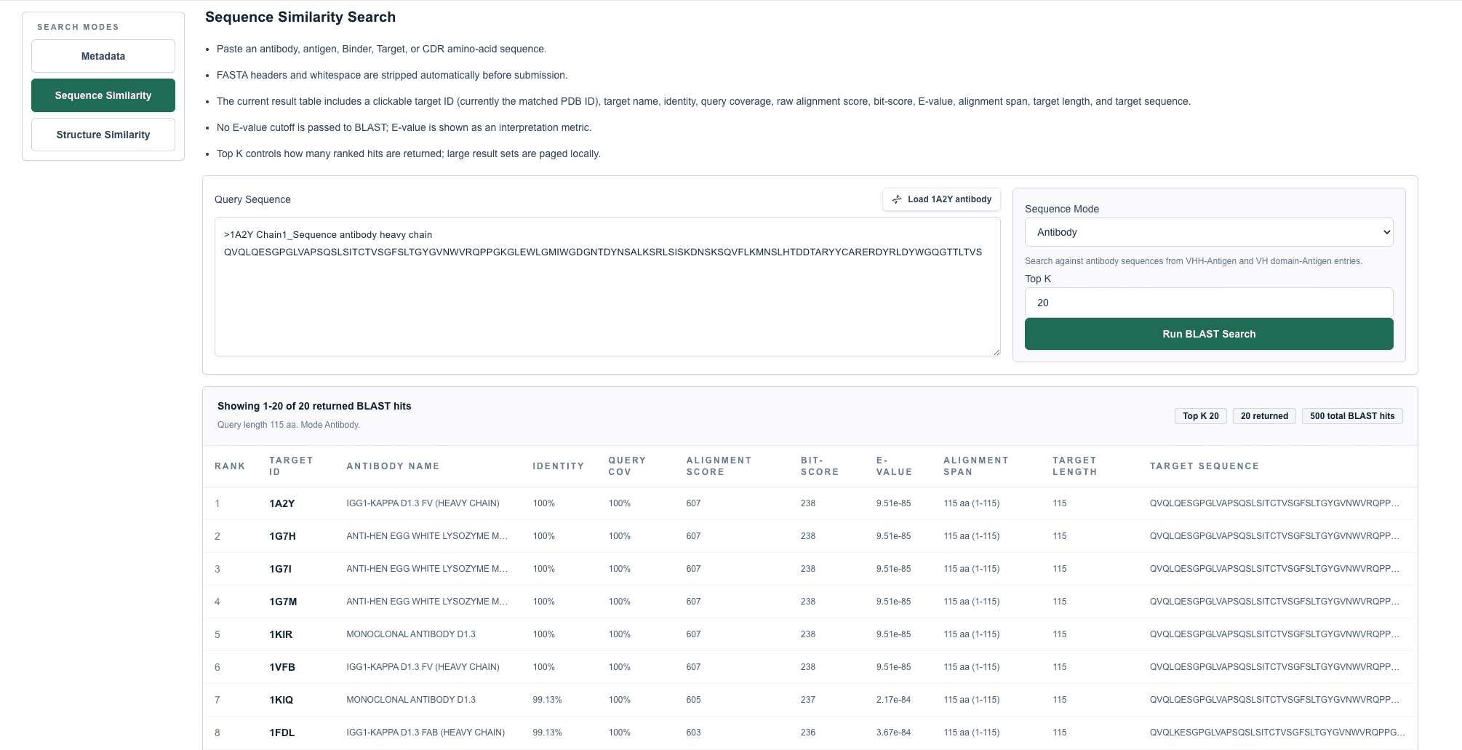The height and width of the screenshot is (750, 1462).
Task: Run the BLAST search
Action: click(1209, 334)
